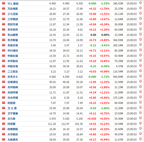This screenshot has width=144, height=142.
Task: Open the 三七互娱 stock link
Action: pyautogui.click(x=13, y=14)
